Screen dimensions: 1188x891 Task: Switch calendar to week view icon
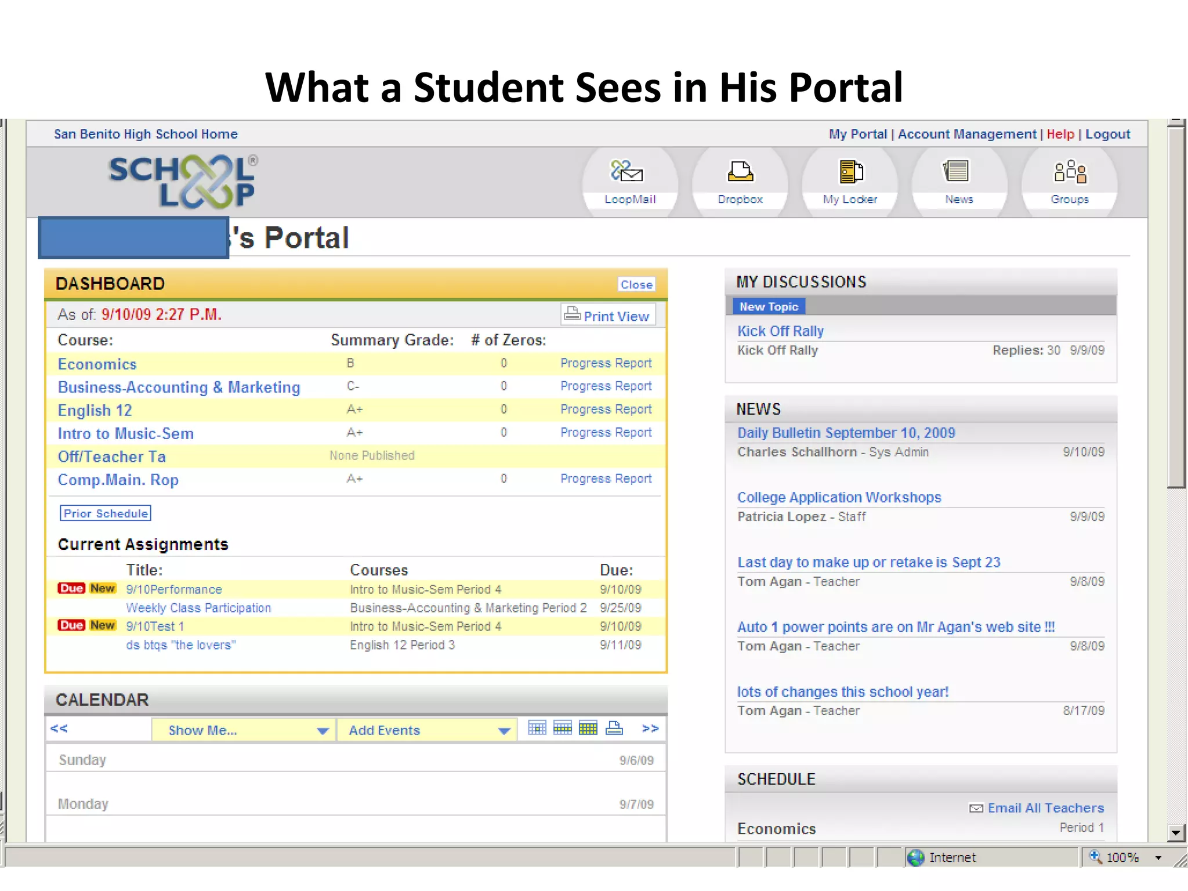coord(562,728)
